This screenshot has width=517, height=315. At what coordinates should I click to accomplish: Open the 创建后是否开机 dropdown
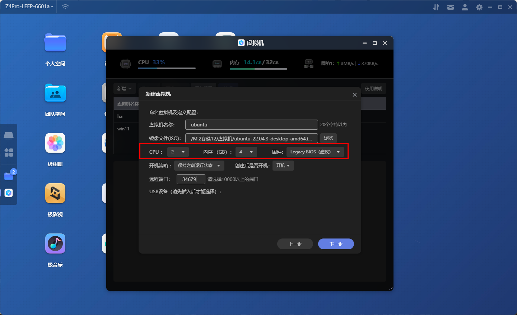pyautogui.click(x=283, y=166)
